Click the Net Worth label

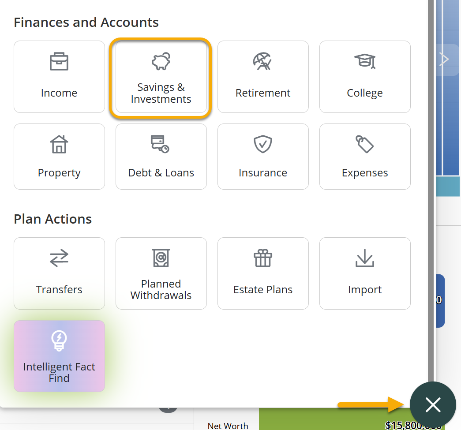pos(228,426)
